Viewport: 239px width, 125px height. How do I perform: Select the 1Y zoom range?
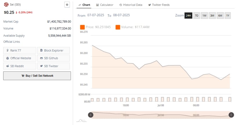coord(228,16)
